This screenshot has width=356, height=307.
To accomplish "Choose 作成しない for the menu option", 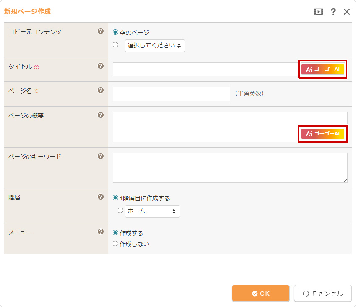I will (x=115, y=244).
